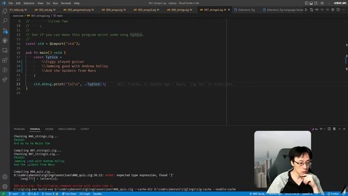Click the exercises folder breadcrumb
Viewport: 348px width, 196px height.
[x=18, y=16]
